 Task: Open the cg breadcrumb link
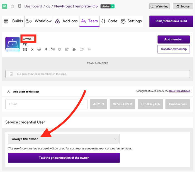pos(48,6)
